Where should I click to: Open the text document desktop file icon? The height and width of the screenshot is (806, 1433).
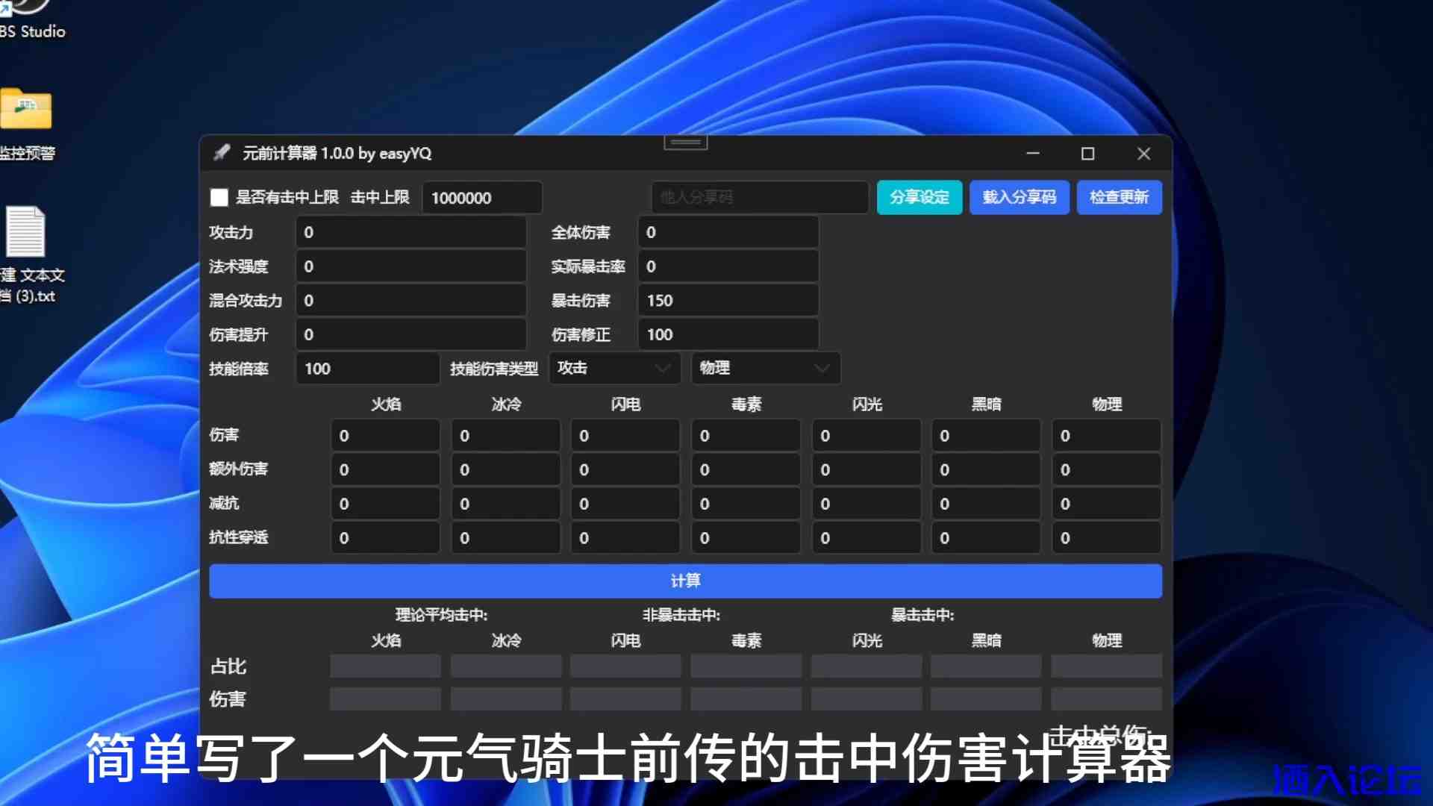tap(26, 233)
